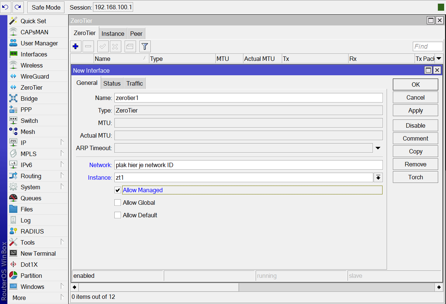Expand the Tools submenu
This screenshot has height=304, width=446.
(62, 242)
